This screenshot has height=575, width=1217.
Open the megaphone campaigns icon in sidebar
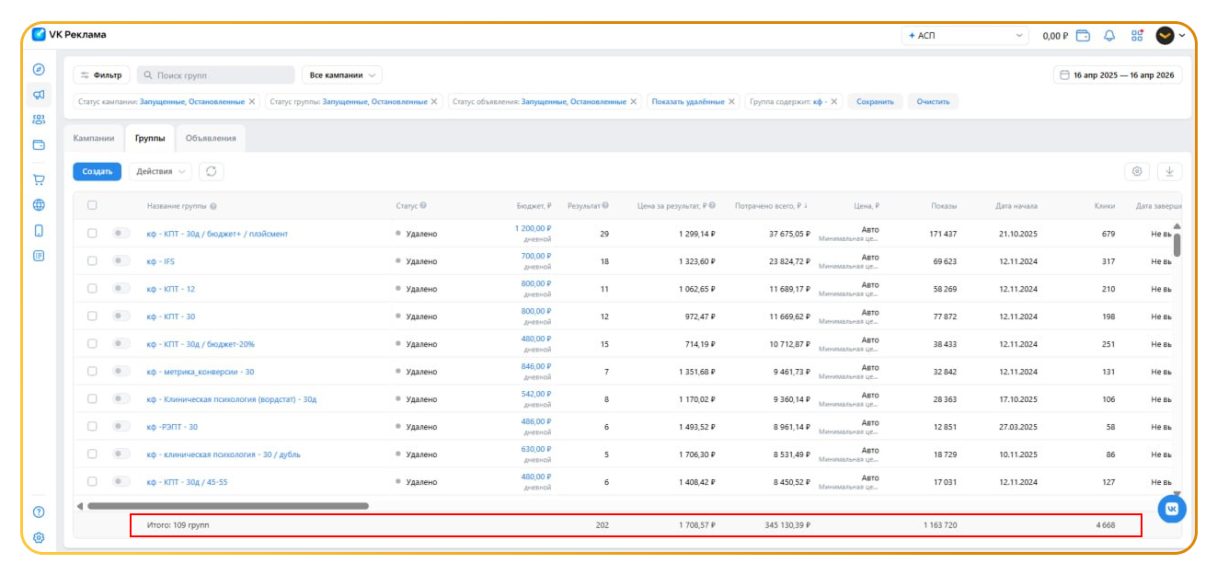click(39, 95)
